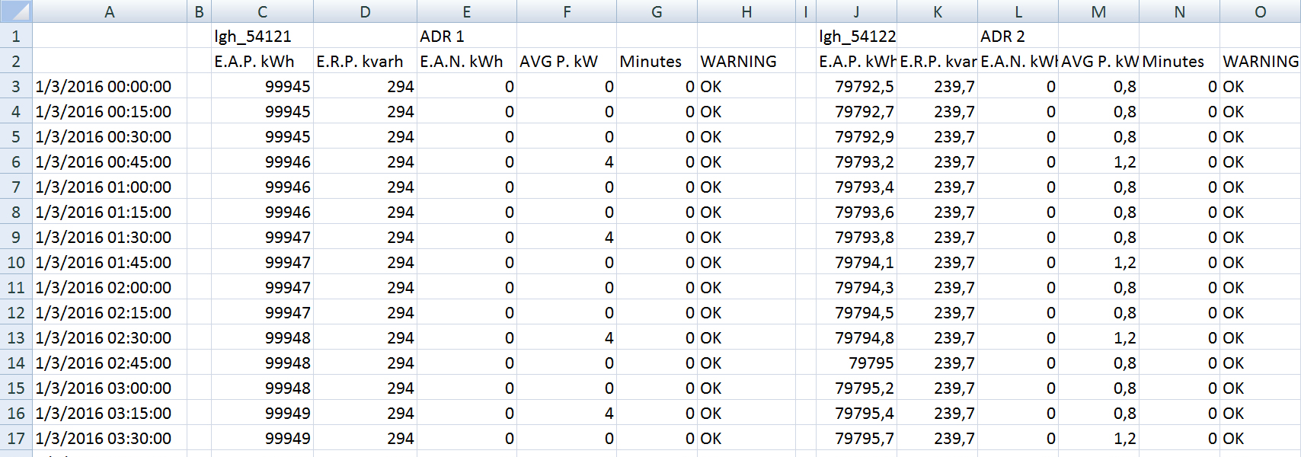Select column O by its header

[1261, 11]
